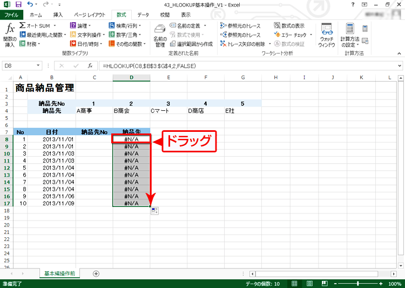Click Trace Dependents (参照先のトレース)
Screen dimensions: 405x288
click(x=240, y=35)
